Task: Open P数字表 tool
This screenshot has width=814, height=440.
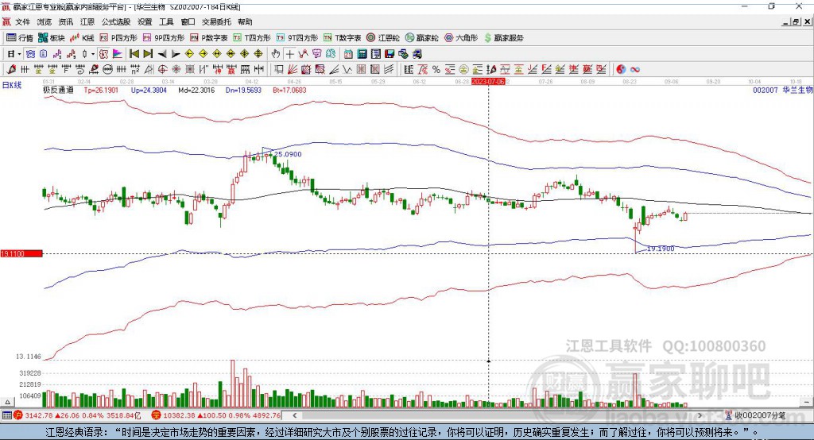Action: pyautogui.click(x=209, y=38)
